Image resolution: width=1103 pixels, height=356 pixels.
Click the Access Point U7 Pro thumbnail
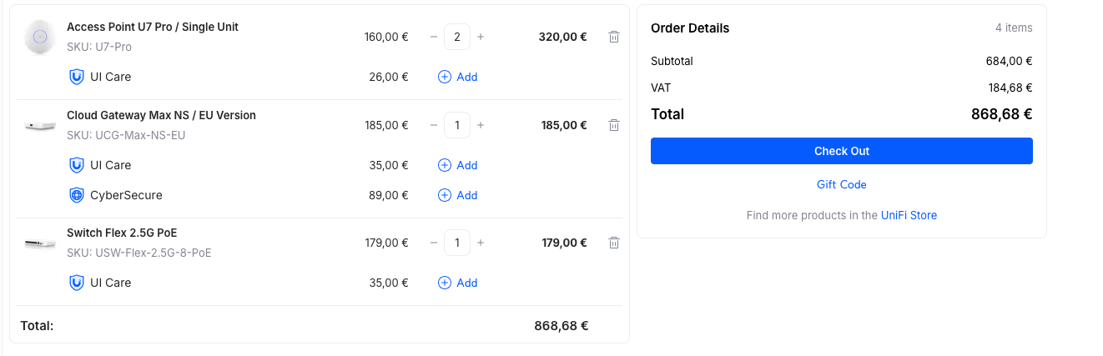click(40, 37)
